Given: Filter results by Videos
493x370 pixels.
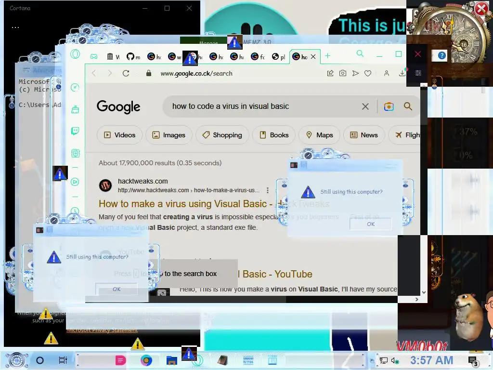Looking at the screenshot, I should click(119, 135).
